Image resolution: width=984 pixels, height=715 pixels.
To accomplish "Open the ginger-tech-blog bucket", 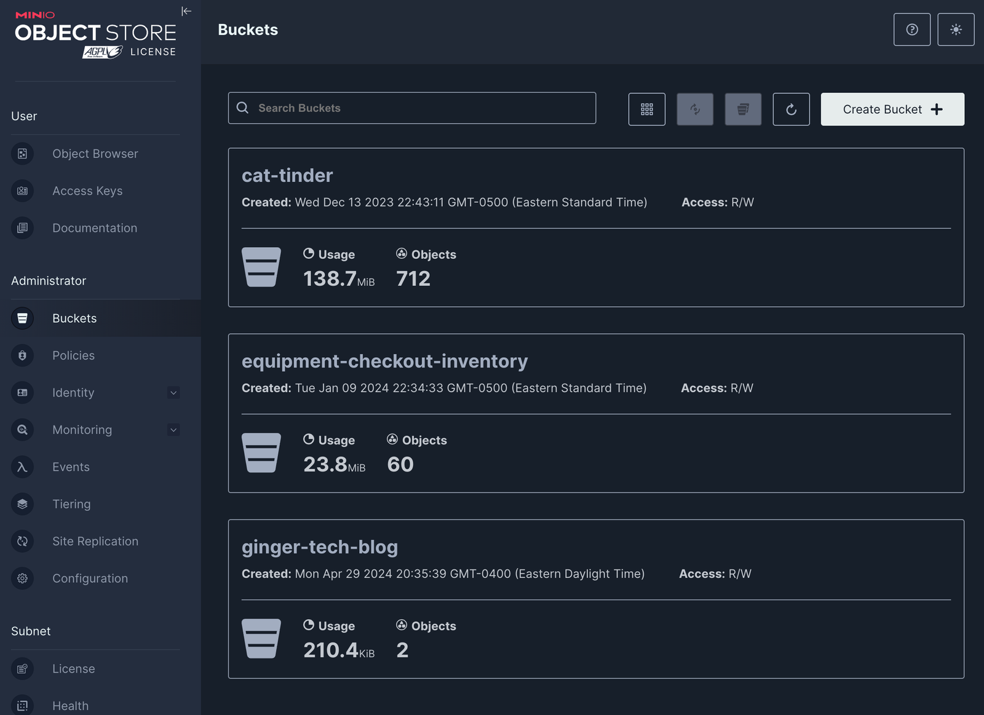I will (x=320, y=547).
